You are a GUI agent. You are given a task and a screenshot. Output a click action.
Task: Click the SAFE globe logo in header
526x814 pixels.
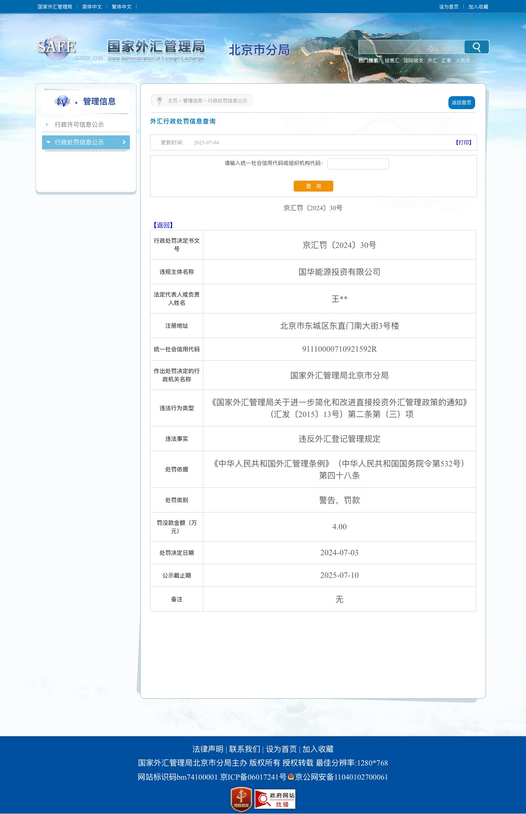pyautogui.click(x=57, y=47)
